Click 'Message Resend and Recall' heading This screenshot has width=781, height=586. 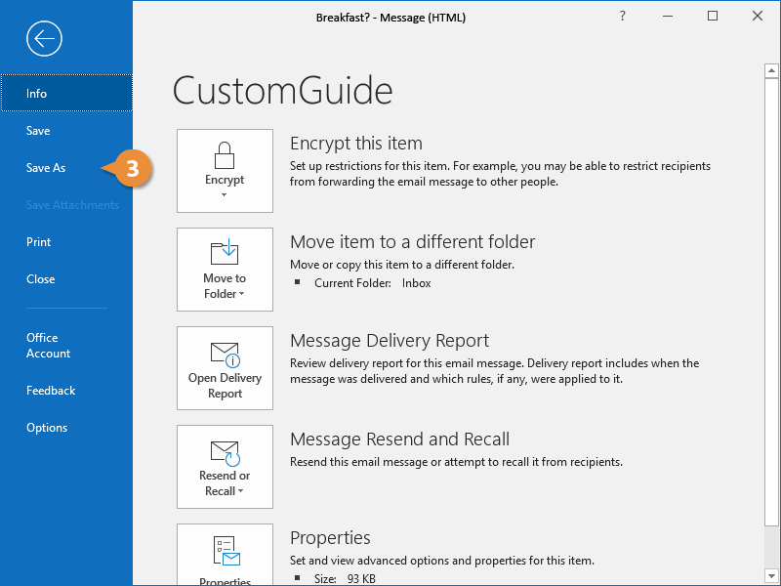click(x=400, y=439)
